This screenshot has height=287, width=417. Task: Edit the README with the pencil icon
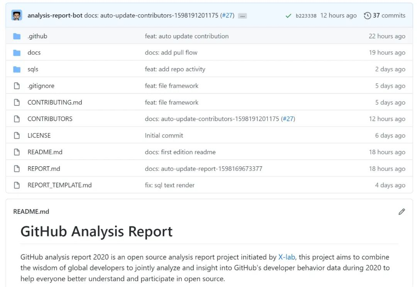coord(402,211)
